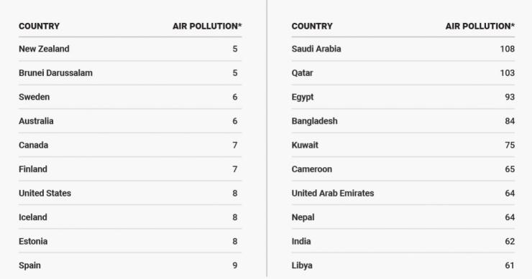The height and width of the screenshot is (279, 532).
Task: Click the left COUNTRY column header
Action: 39,26
